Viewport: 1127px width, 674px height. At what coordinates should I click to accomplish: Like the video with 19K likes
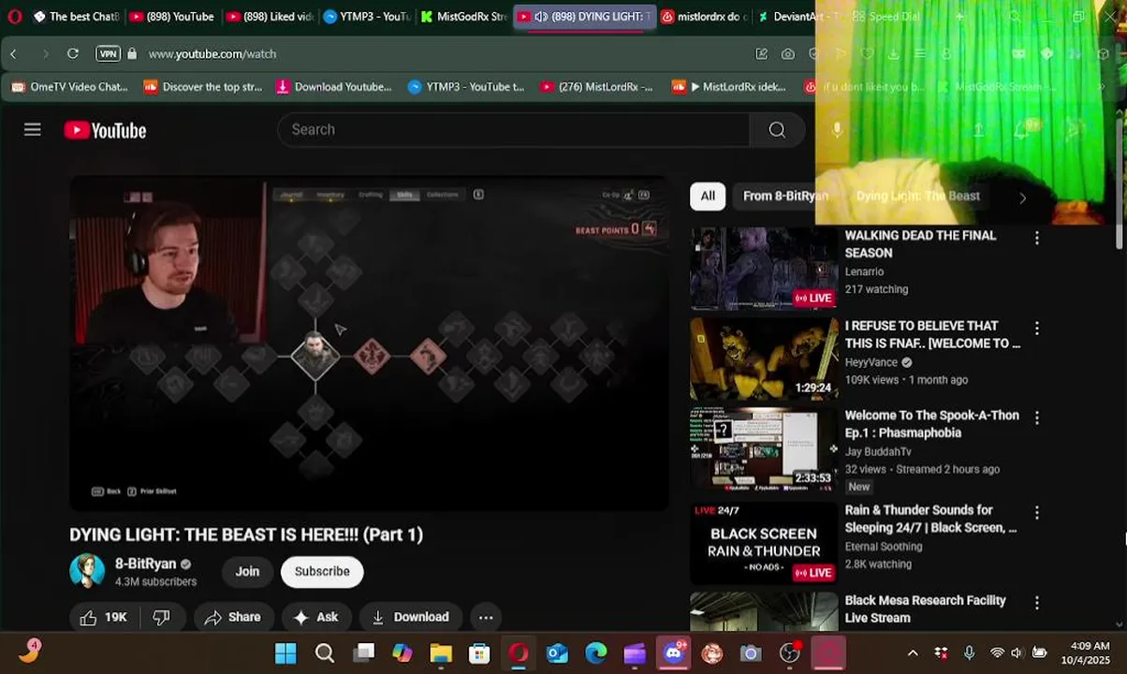point(104,617)
